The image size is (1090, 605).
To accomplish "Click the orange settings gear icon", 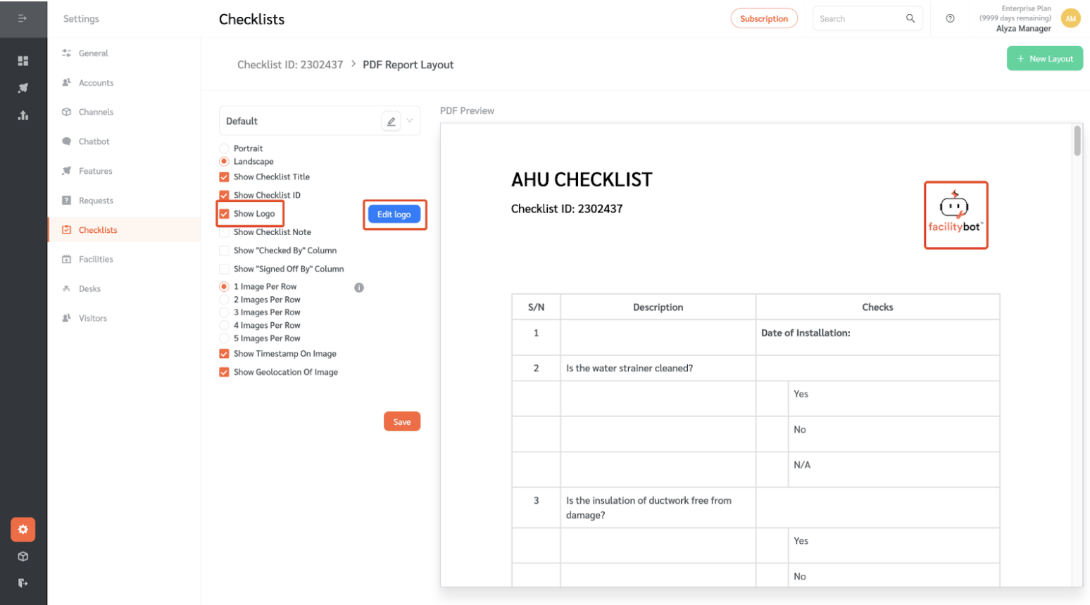I will tap(23, 529).
